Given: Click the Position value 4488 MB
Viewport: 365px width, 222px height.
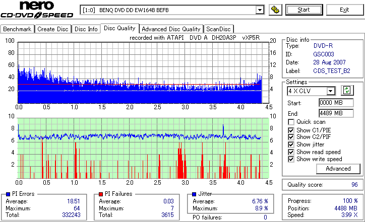Looking at the screenshot, I should click(x=346, y=208).
